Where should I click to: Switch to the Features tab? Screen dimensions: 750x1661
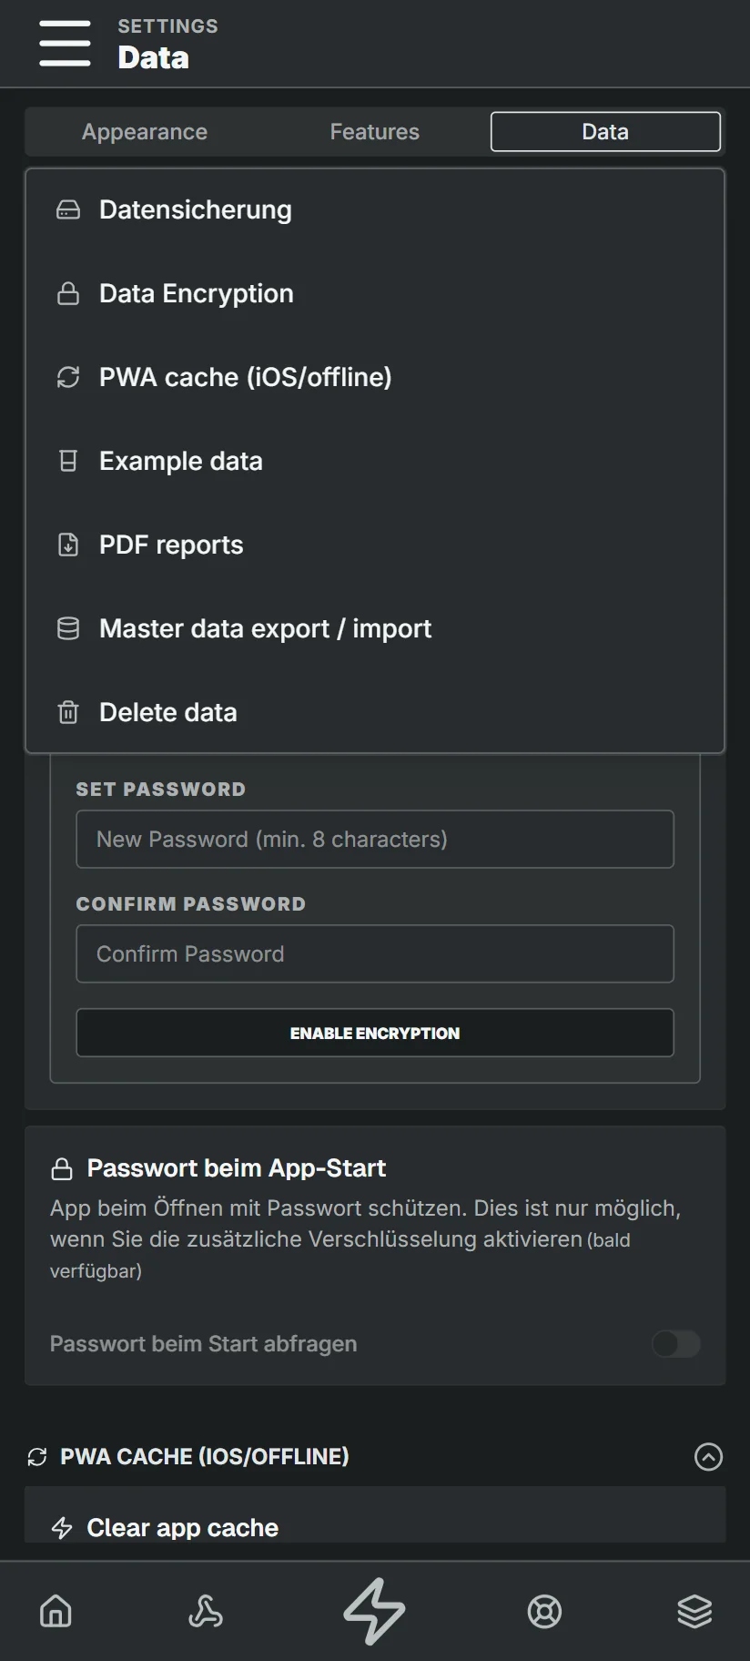[375, 132]
